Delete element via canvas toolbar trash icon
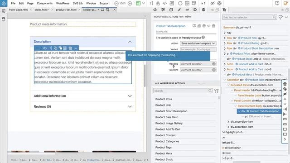 click(x=70, y=48)
